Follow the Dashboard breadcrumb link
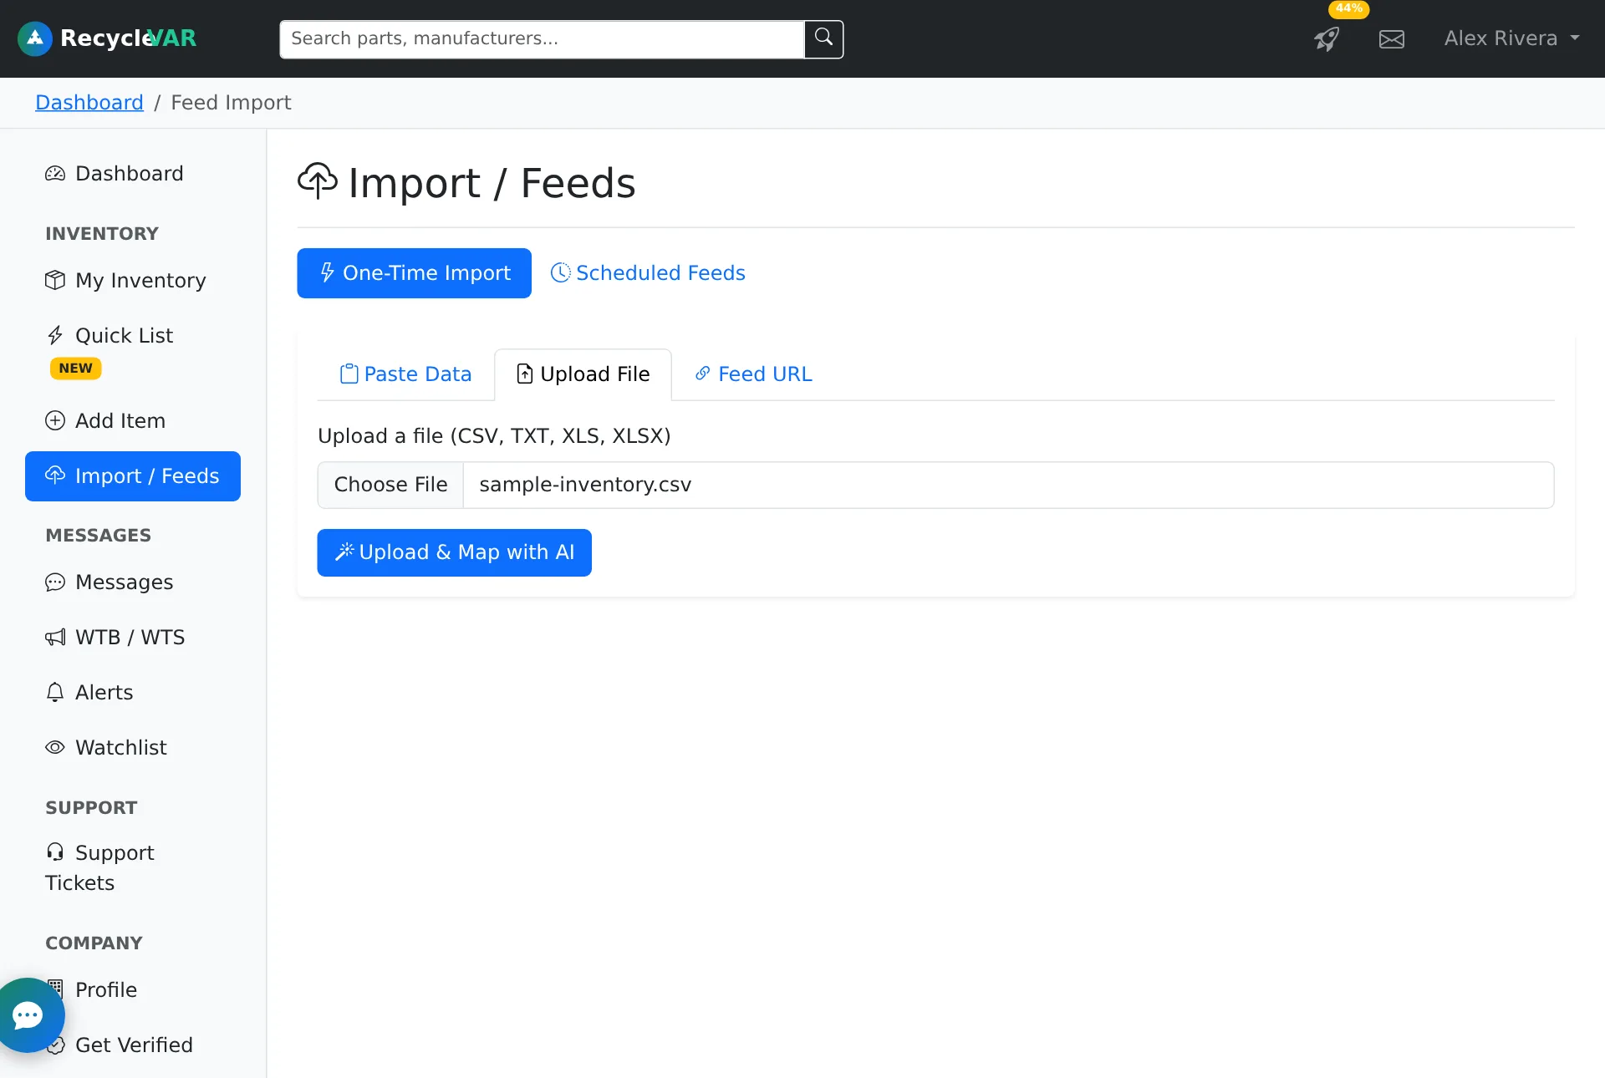The width and height of the screenshot is (1605, 1078). point(89,102)
